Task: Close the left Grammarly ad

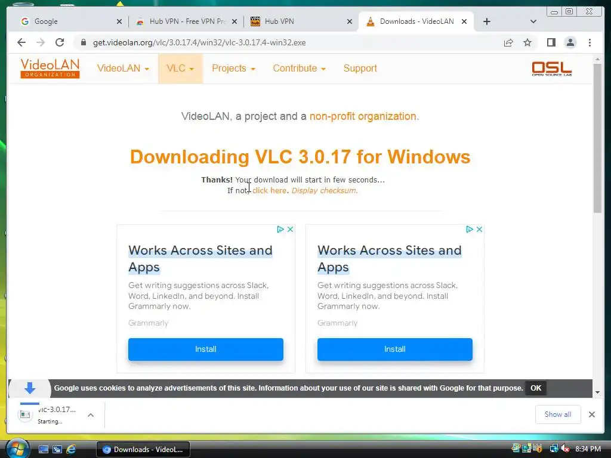Action: 291,230
